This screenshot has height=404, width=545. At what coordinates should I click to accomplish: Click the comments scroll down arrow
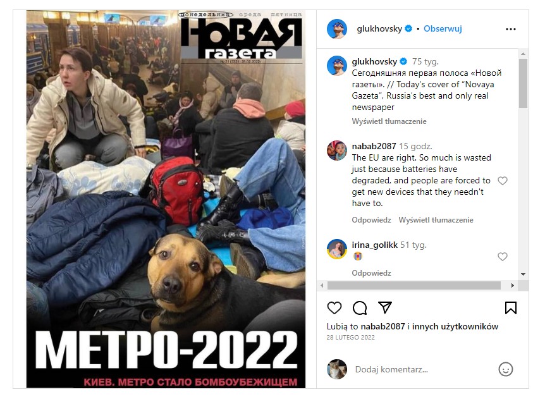pos(523,274)
